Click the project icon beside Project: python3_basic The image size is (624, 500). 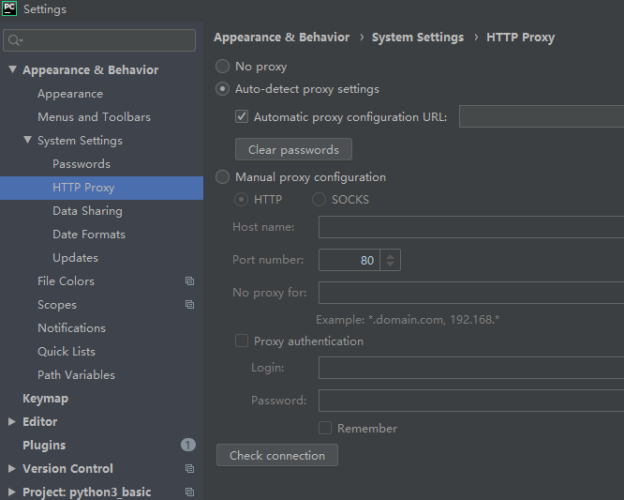[189, 492]
